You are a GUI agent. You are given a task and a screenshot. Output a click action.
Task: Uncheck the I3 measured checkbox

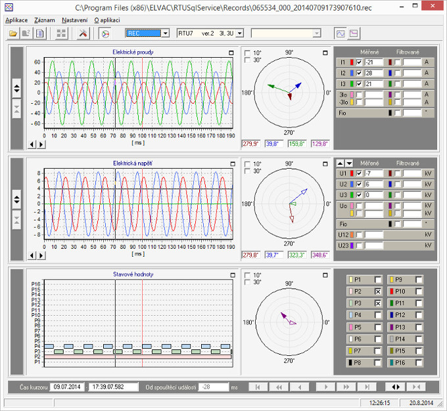pos(359,84)
